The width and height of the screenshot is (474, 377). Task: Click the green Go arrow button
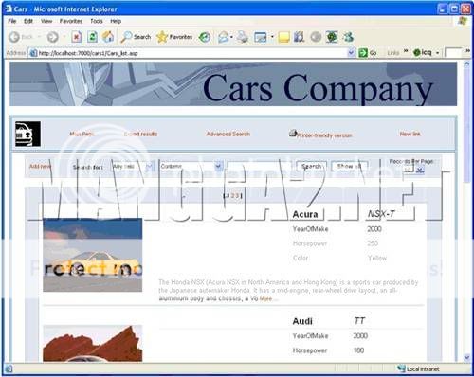(363, 53)
